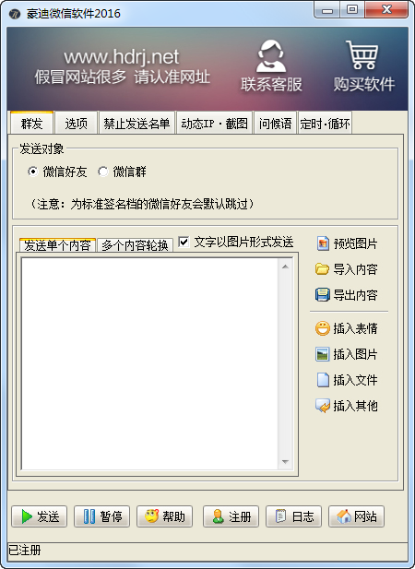Image resolution: width=415 pixels, height=569 pixels.
Task: Click inside the message content text box
Action: point(149,364)
